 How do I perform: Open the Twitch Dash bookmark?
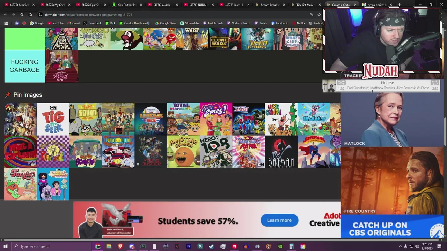click(213, 23)
